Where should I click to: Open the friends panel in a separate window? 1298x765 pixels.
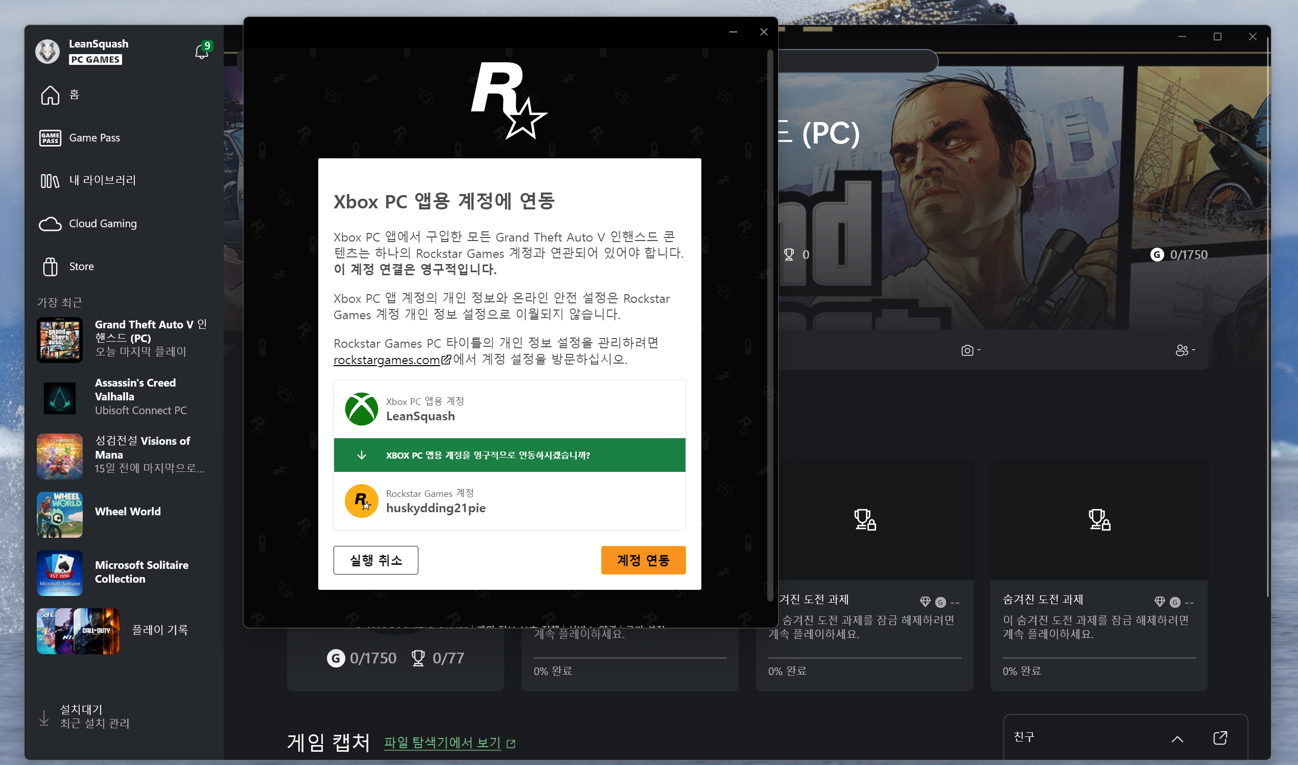1220,737
